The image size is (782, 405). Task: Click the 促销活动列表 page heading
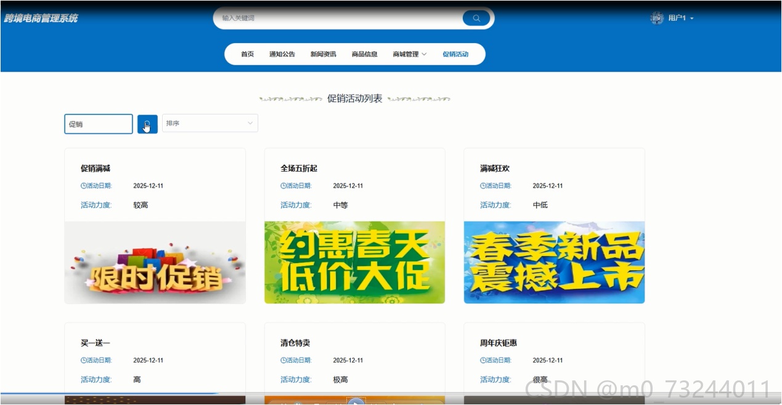click(x=354, y=98)
